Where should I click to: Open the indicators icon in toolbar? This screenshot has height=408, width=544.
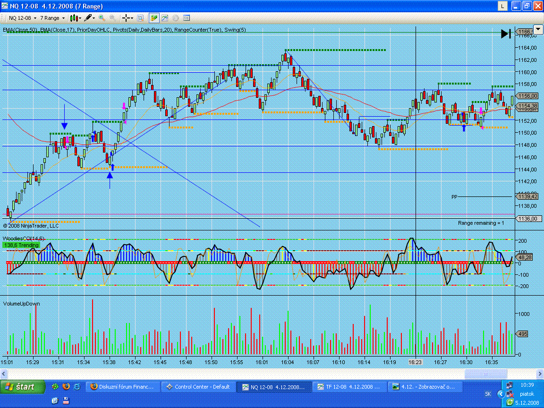click(x=165, y=18)
